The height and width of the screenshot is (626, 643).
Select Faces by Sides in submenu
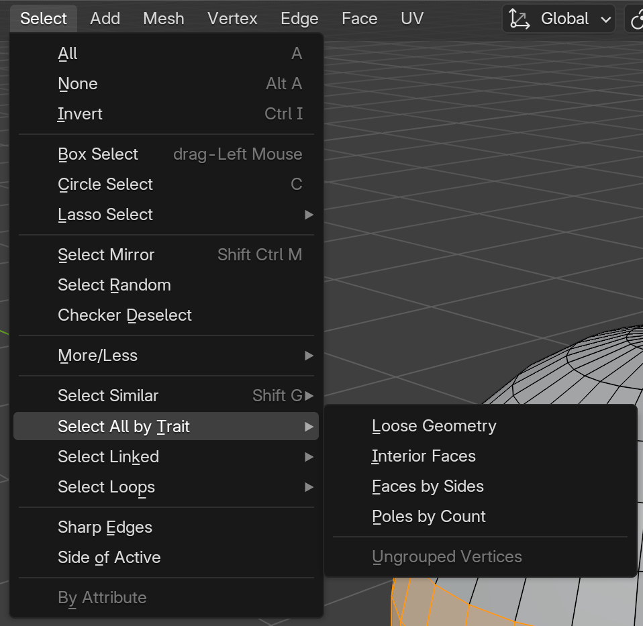pyautogui.click(x=480, y=486)
